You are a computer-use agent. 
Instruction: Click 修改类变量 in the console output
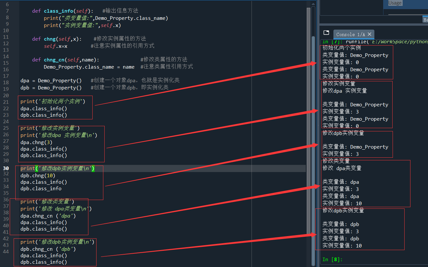[336, 161]
